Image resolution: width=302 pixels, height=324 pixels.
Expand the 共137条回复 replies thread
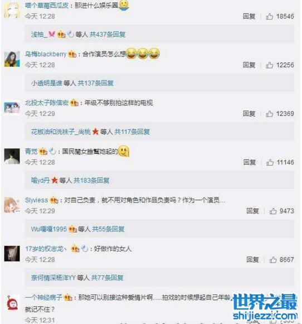pyautogui.click(x=96, y=83)
